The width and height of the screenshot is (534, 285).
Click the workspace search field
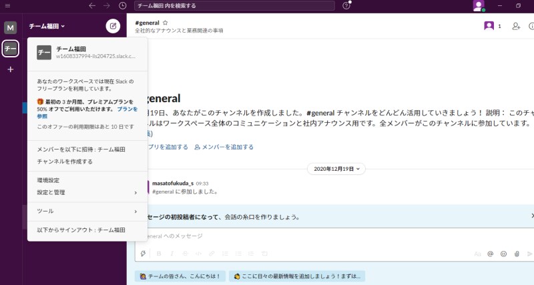tap(234, 6)
